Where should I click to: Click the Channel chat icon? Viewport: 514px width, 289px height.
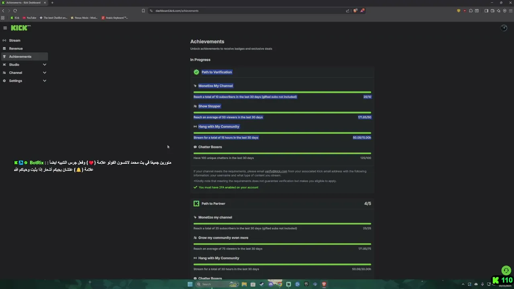click(x=4, y=73)
